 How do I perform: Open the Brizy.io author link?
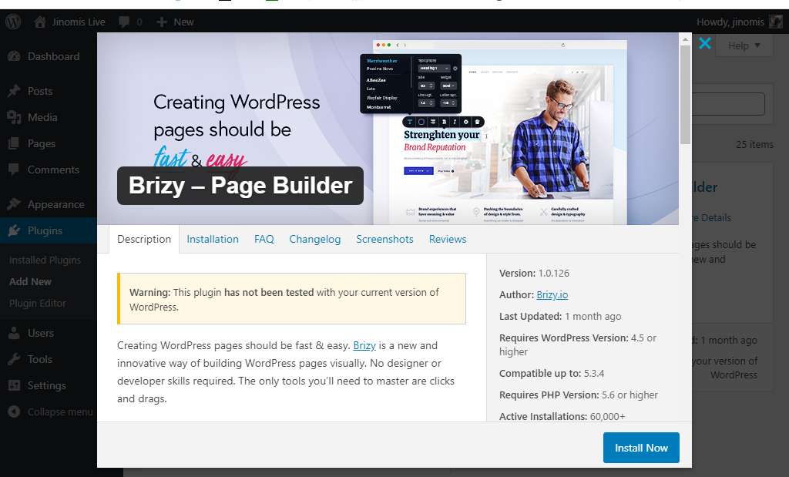(552, 294)
